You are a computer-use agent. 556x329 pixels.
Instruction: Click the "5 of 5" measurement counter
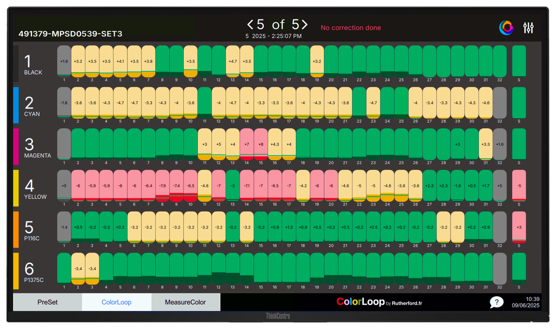pos(278,24)
